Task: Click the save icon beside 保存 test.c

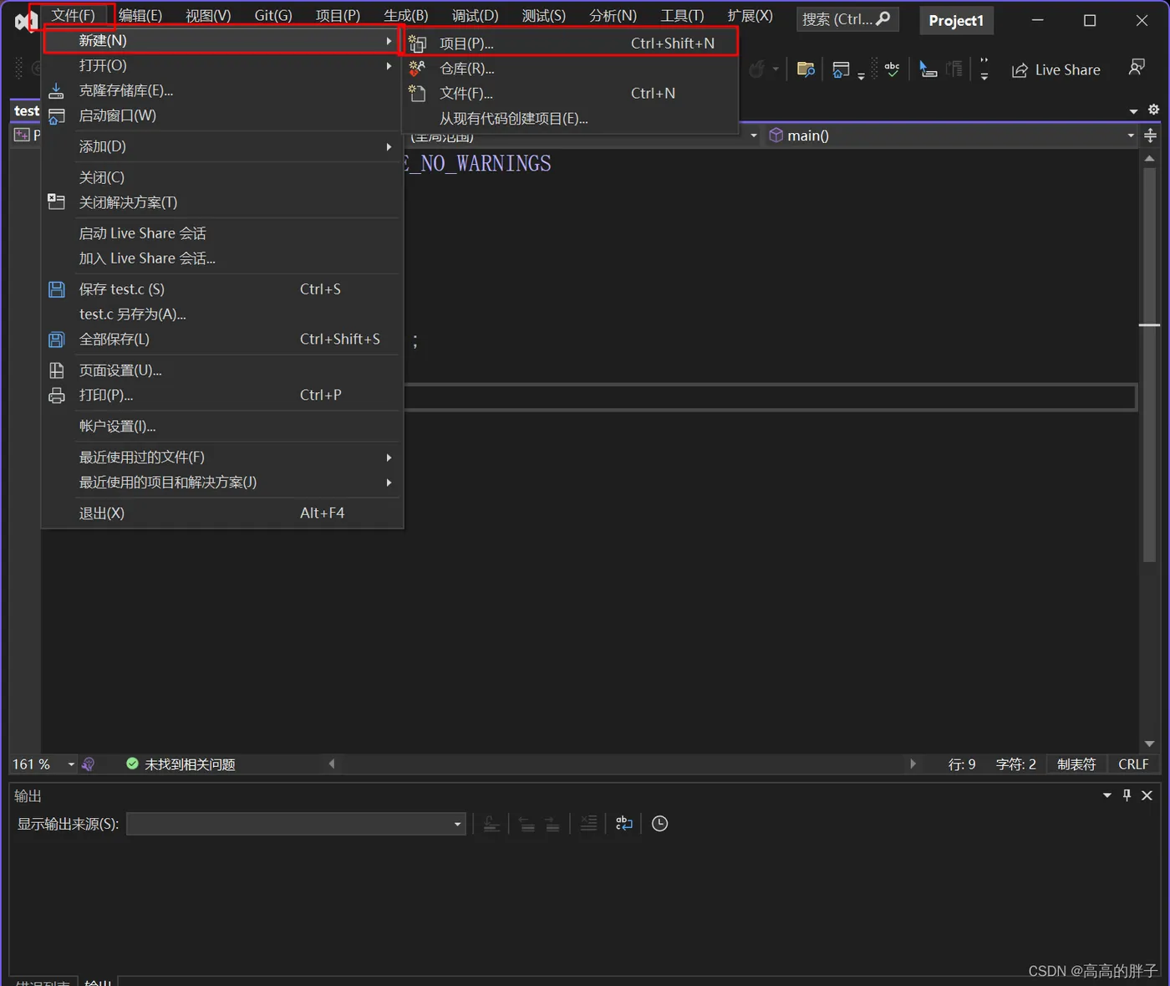Action: tap(56, 289)
